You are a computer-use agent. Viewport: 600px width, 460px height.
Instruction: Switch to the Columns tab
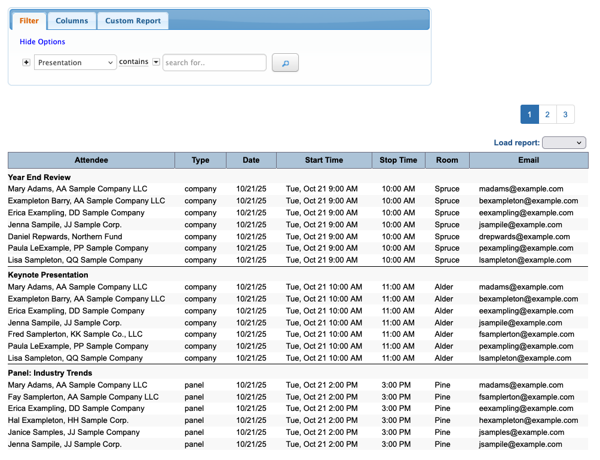pyautogui.click(x=72, y=21)
